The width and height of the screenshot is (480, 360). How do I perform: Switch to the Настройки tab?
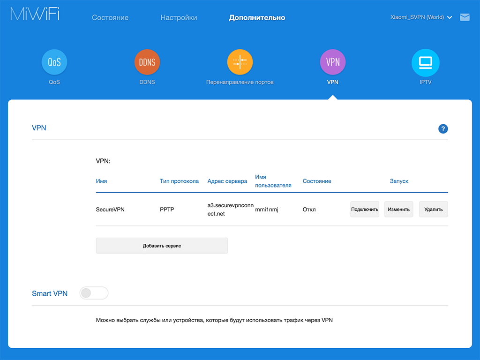point(179,18)
